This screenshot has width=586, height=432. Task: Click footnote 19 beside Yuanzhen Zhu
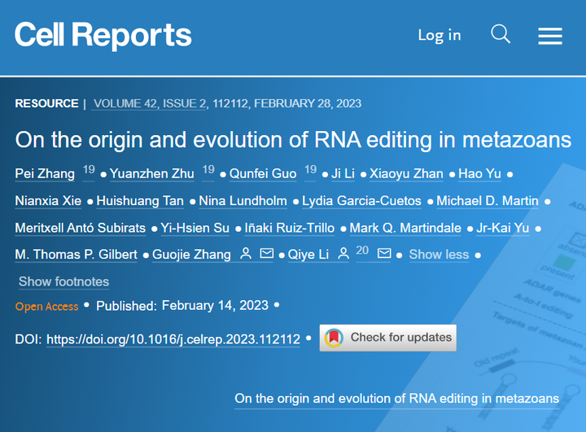click(208, 169)
